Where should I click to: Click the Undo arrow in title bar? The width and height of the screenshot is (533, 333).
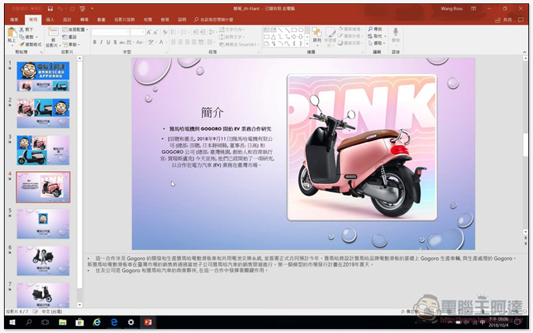60,9
